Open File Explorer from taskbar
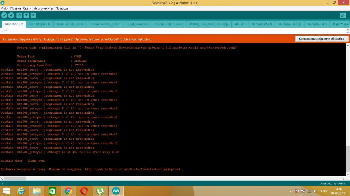The image size is (350, 196). (x=37, y=191)
